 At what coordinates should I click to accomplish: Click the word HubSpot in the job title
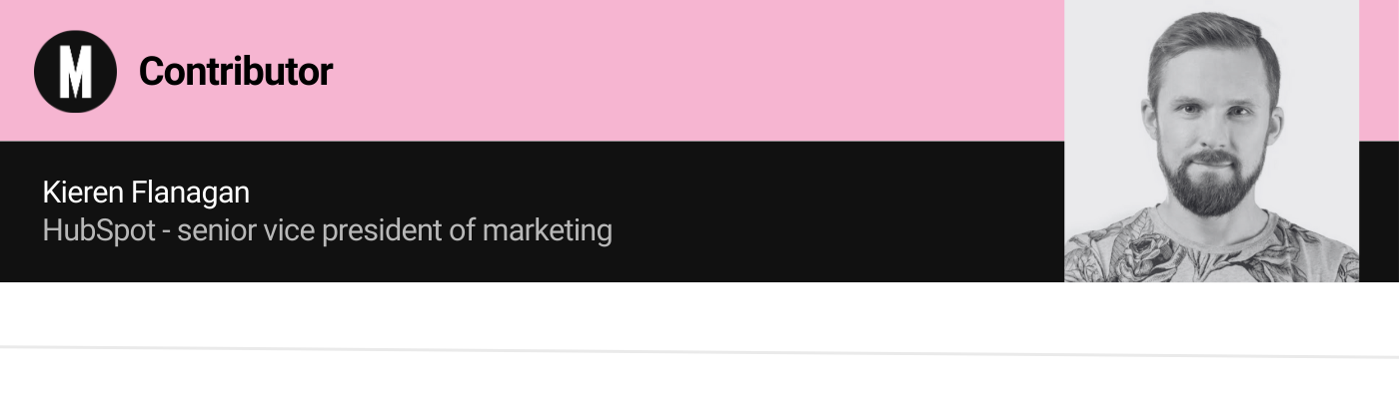tap(99, 231)
